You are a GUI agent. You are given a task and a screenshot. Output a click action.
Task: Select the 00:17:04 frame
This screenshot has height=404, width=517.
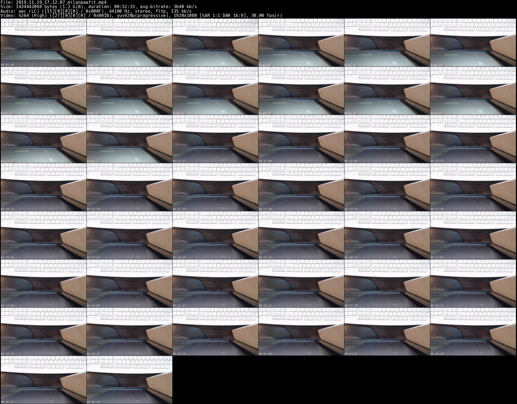pos(301,139)
